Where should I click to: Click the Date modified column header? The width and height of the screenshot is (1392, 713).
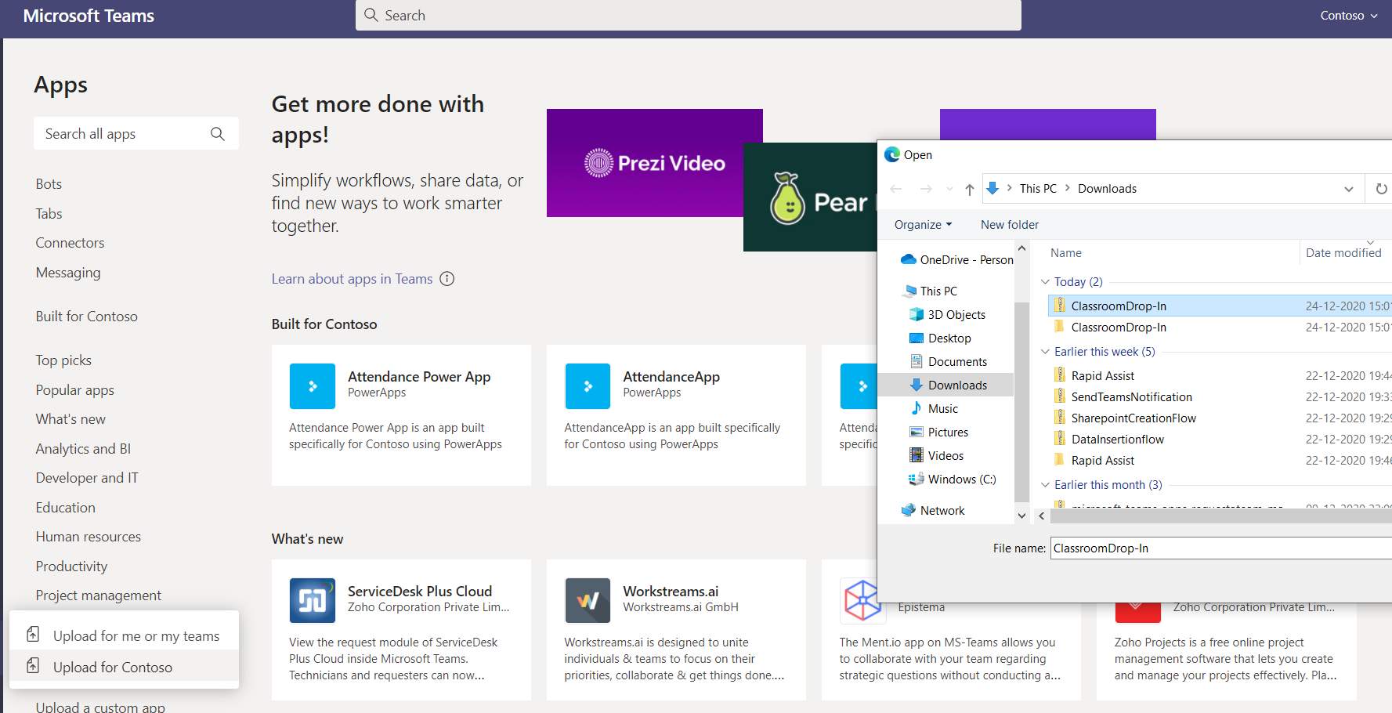click(x=1343, y=253)
